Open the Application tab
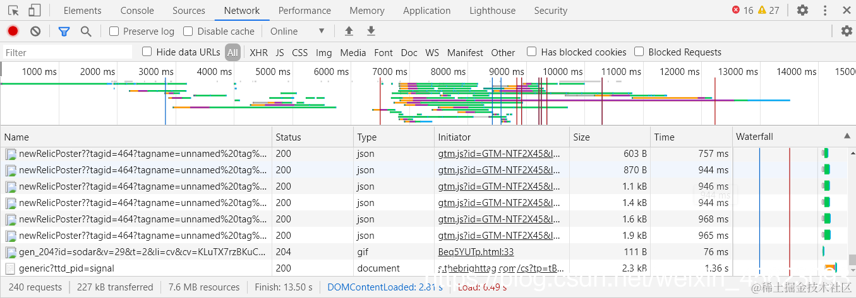The width and height of the screenshot is (856, 298). point(427,10)
